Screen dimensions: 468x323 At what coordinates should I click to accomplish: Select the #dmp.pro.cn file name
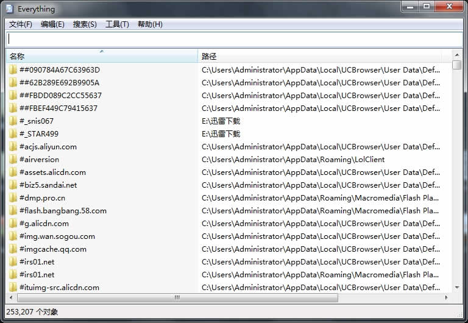42,198
